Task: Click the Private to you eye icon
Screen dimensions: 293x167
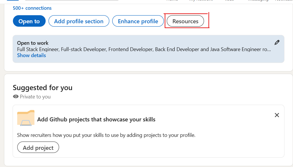Action: 16,97
